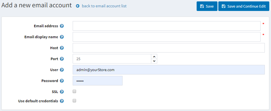Click the help icon next to Email address
The image size is (271, 111).
[62, 26]
